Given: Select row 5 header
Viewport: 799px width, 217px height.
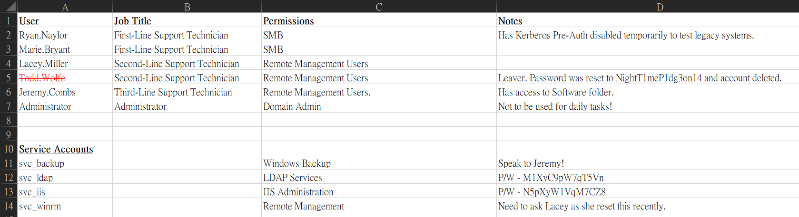Looking at the screenshot, I should [9, 78].
